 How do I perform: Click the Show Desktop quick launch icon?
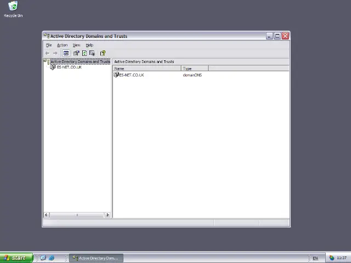43,258
